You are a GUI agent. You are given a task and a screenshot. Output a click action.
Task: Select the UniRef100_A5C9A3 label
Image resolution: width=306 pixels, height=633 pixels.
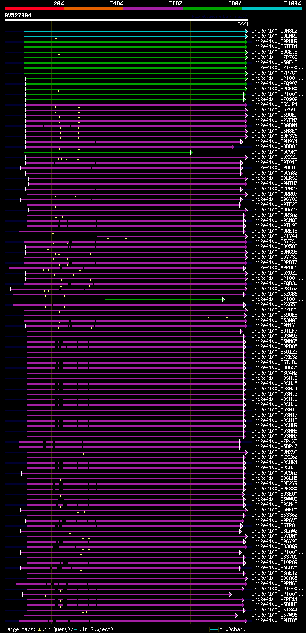pos(274,473)
